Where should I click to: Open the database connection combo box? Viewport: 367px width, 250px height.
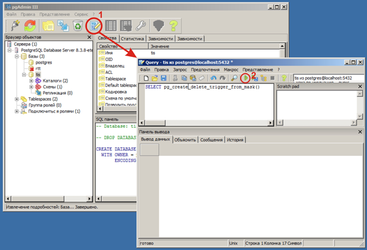(x=327, y=78)
